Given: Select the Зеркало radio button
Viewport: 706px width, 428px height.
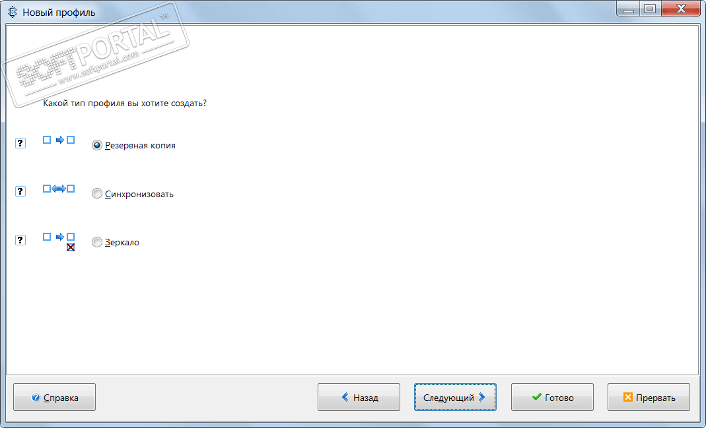Looking at the screenshot, I should pyautogui.click(x=97, y=242).
